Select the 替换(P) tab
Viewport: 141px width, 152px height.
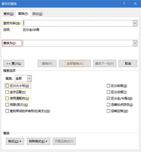point(23,13)
